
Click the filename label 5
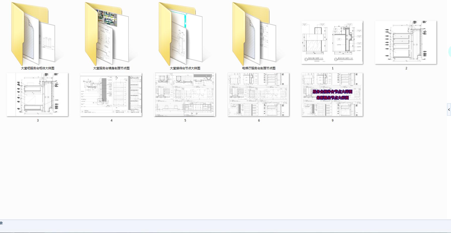(185, 121)
